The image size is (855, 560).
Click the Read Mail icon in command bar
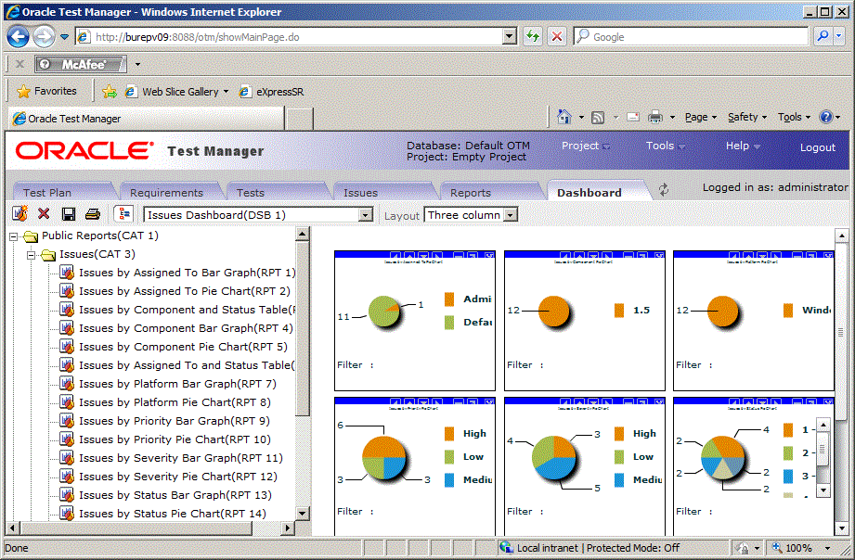click(x=632, y=117)
